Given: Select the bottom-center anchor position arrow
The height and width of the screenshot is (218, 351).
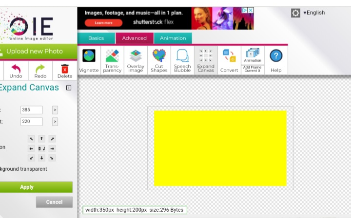Looking at the screenshot, I should coord(42,158).
